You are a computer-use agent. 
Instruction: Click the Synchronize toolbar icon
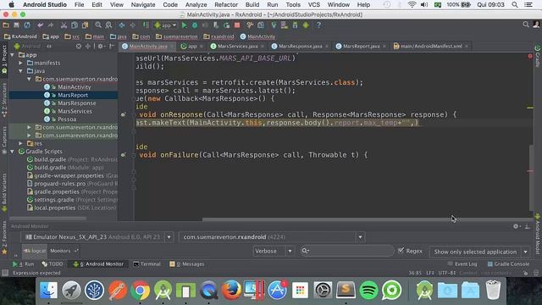[27, 25]
